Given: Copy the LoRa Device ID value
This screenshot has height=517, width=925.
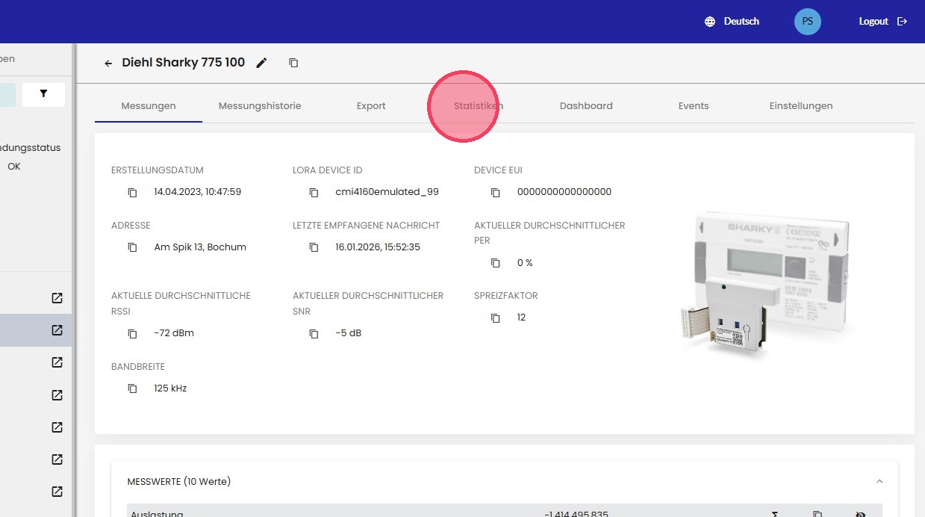Looking at the screenshot, I should 314,193.
